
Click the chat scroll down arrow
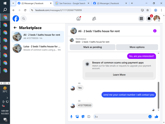click(158, 110)
